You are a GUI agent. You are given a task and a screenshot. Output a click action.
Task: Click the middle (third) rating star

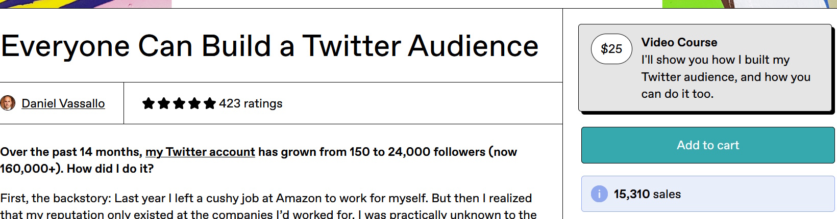179,104
